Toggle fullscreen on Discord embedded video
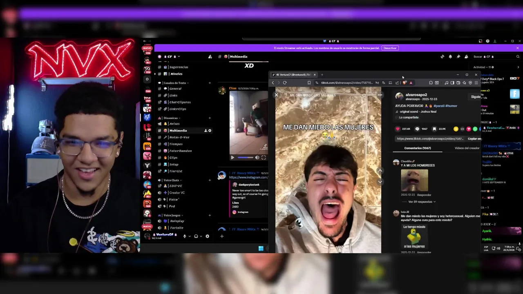 [264, 158]
